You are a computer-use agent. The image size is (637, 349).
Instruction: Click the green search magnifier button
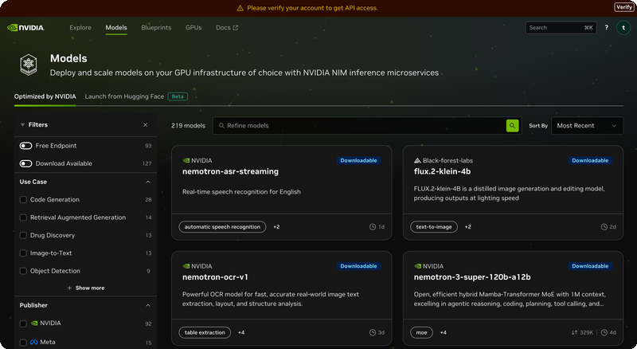(x=512, y=126)
